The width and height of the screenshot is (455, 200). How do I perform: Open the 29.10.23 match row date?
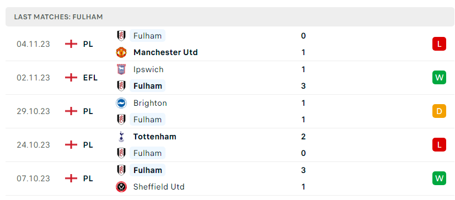pyautogui.click(x=34, y=111)
